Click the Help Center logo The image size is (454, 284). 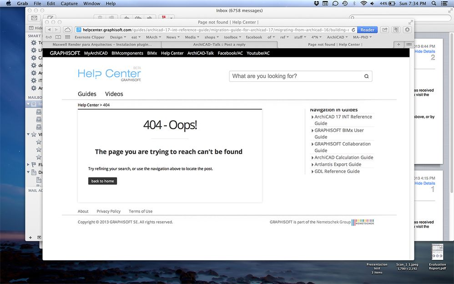point(110,74)
